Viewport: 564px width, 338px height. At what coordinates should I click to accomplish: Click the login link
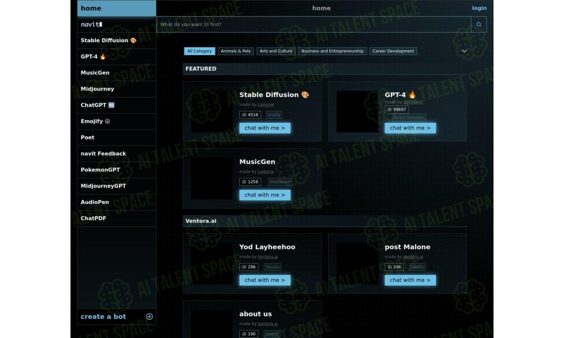479,8
